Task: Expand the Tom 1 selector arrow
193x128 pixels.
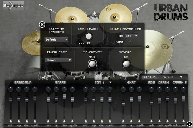Action: (x=110, y=82)
